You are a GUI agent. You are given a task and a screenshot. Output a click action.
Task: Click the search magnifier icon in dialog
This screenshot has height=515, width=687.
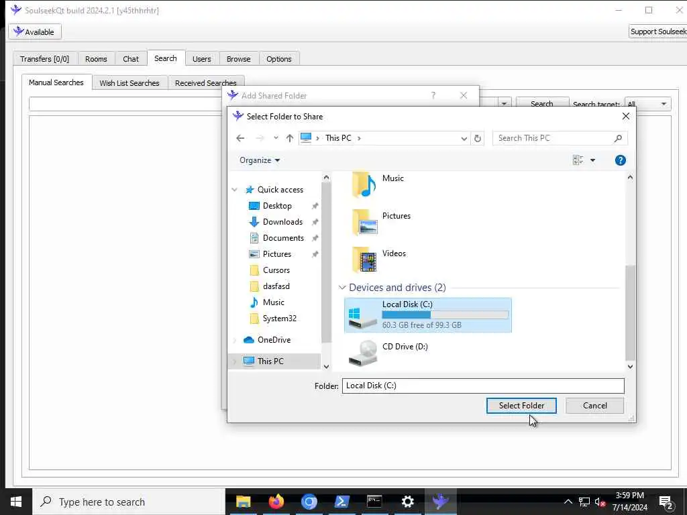(618, 138)
